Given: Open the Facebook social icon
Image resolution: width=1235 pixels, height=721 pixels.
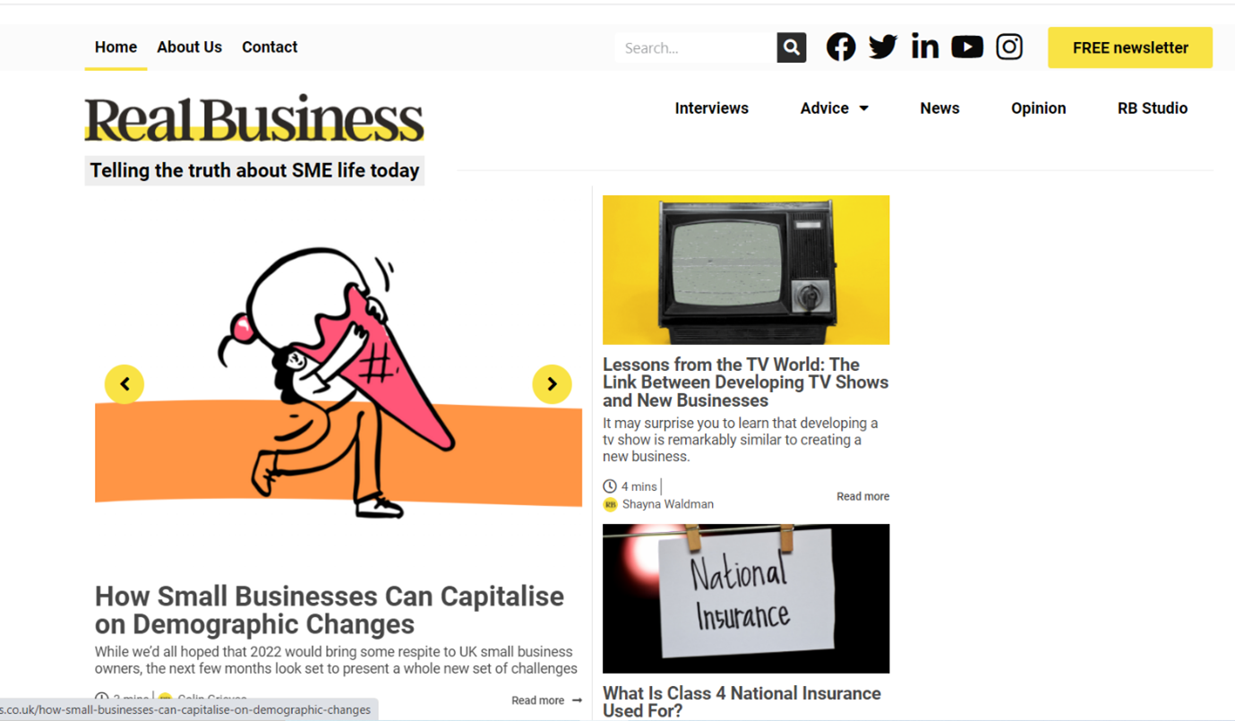Looking at the screenshot, I should point(840,47).
